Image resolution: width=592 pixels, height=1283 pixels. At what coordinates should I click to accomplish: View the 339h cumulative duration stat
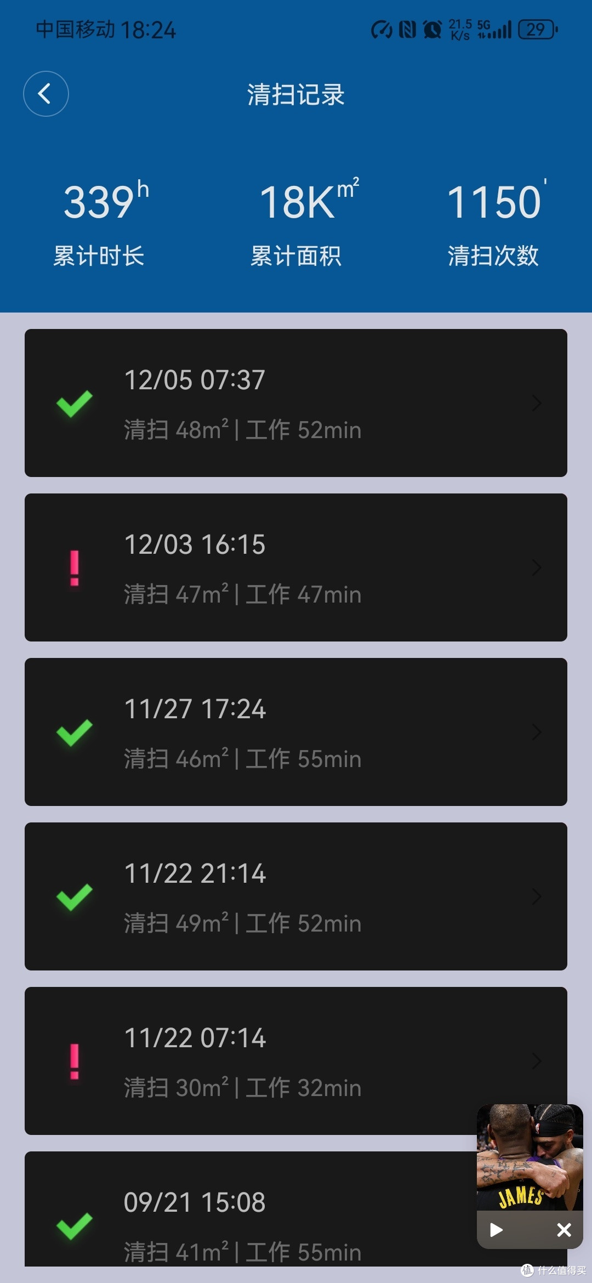(x=99, y=223)
